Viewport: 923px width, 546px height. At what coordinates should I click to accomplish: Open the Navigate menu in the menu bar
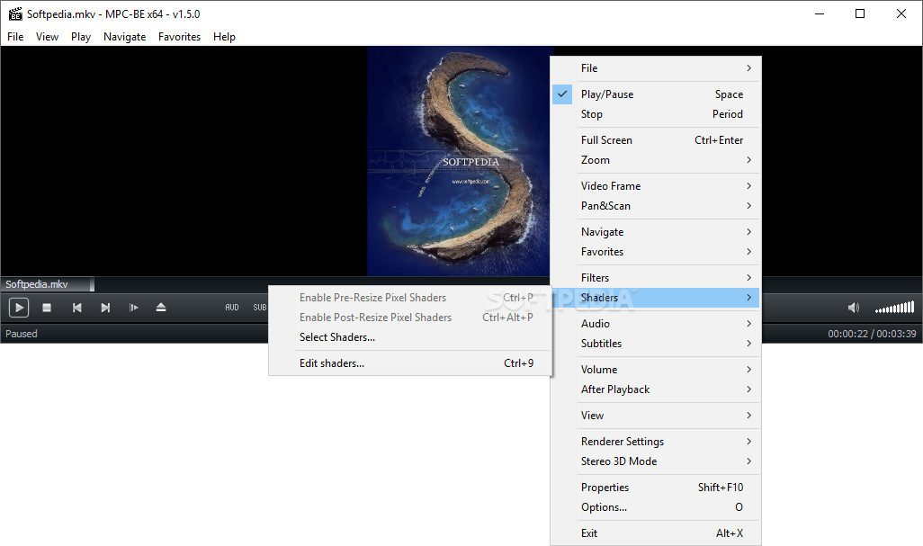124,37
